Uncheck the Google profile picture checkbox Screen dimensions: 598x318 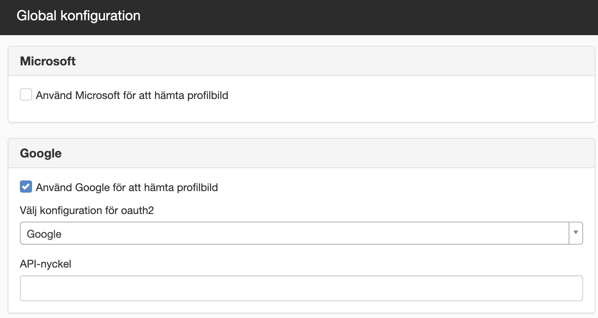(26, 187)
